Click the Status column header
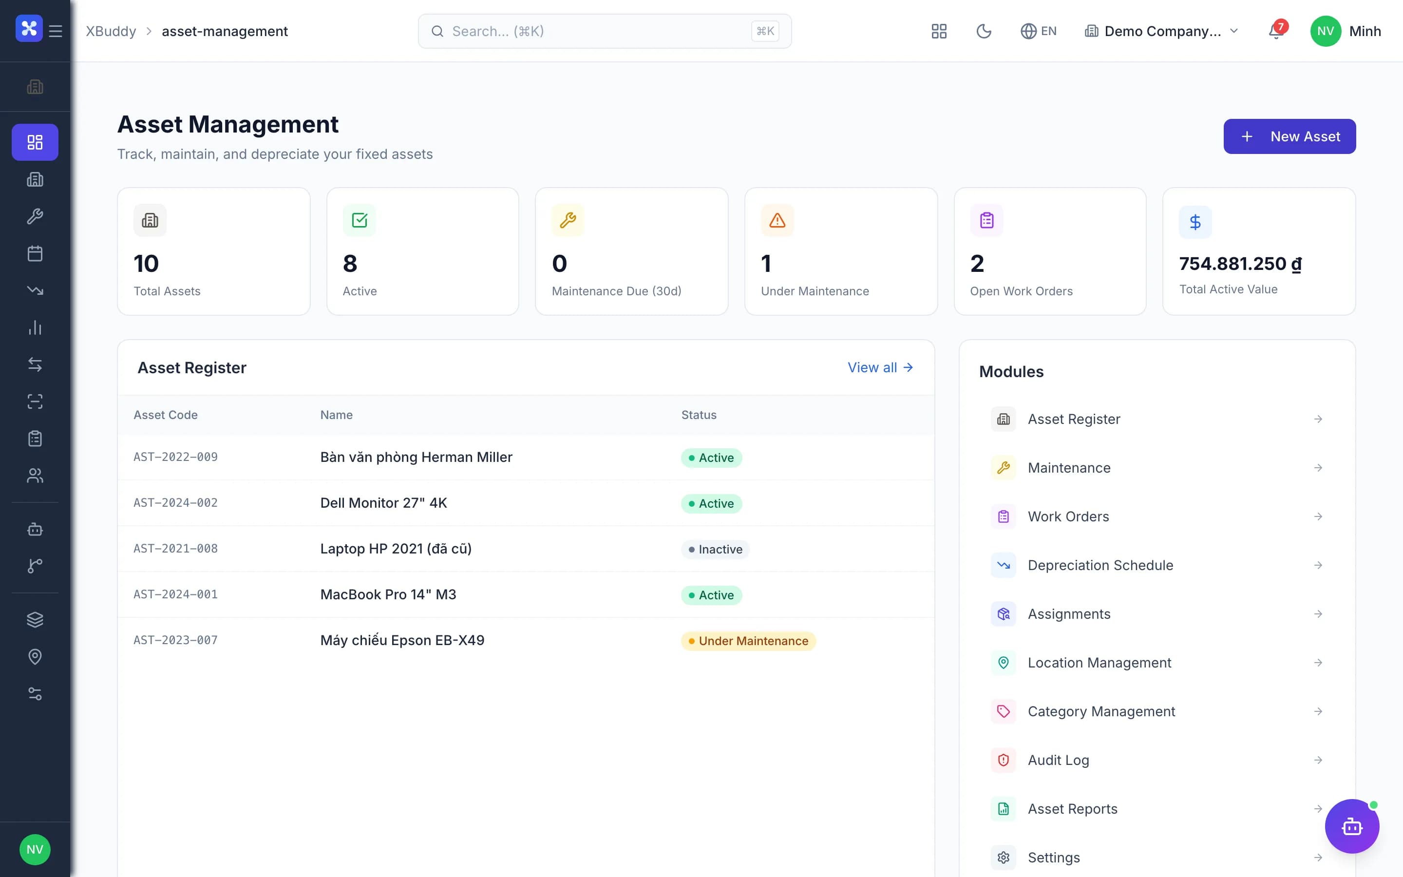Screen dimensions: 1403x877 (699, 415)
